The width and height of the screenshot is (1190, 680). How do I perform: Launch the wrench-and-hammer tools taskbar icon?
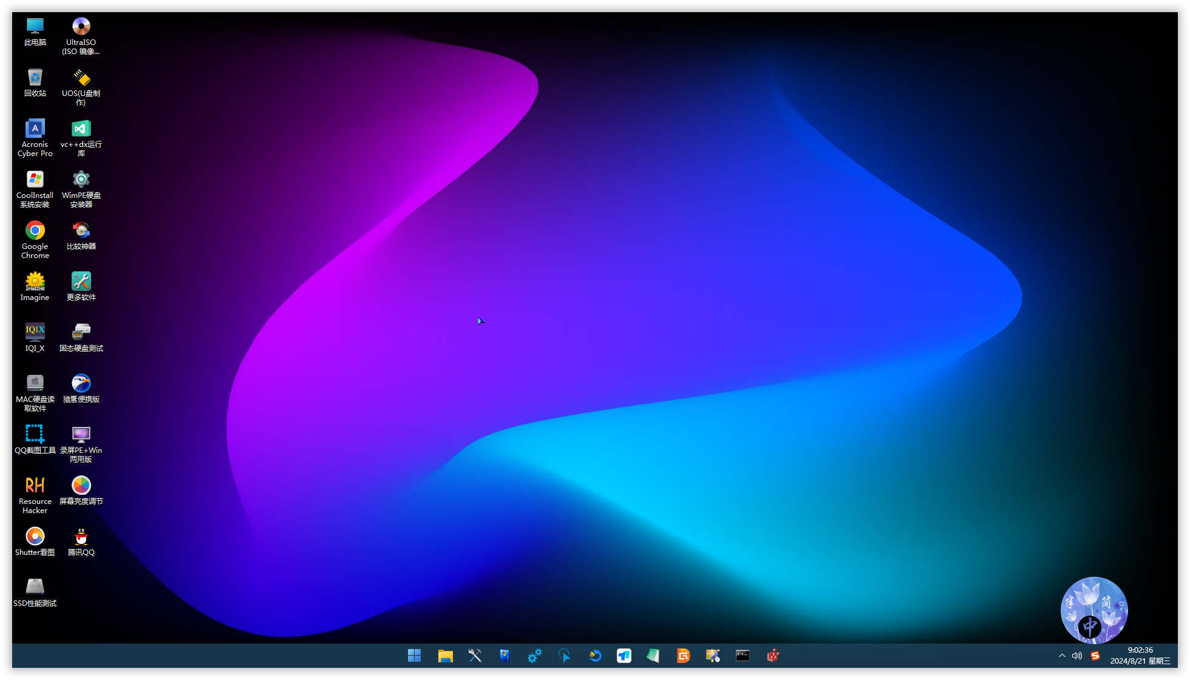(x=475, y=656)
